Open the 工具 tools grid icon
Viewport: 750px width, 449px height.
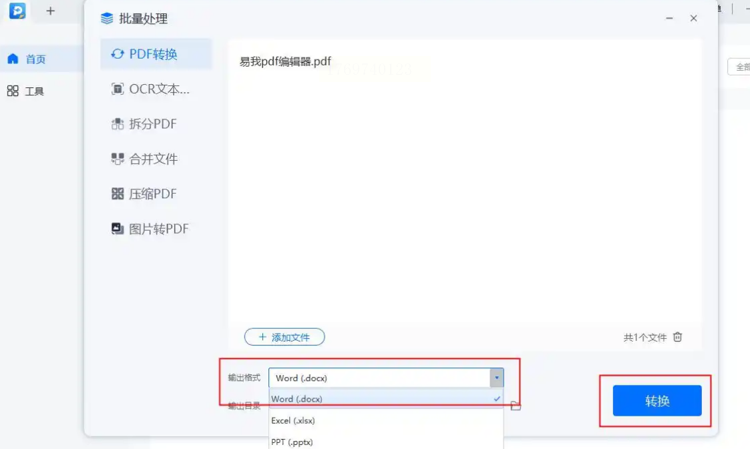coord(13,91)
